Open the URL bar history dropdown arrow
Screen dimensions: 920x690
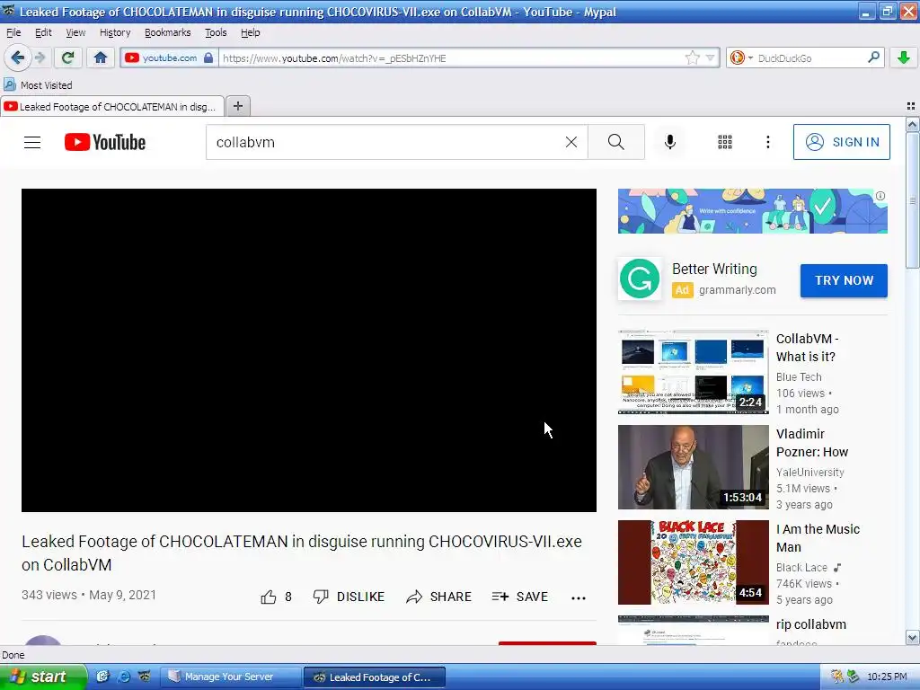pyautogui.click(x=711, y=58)
